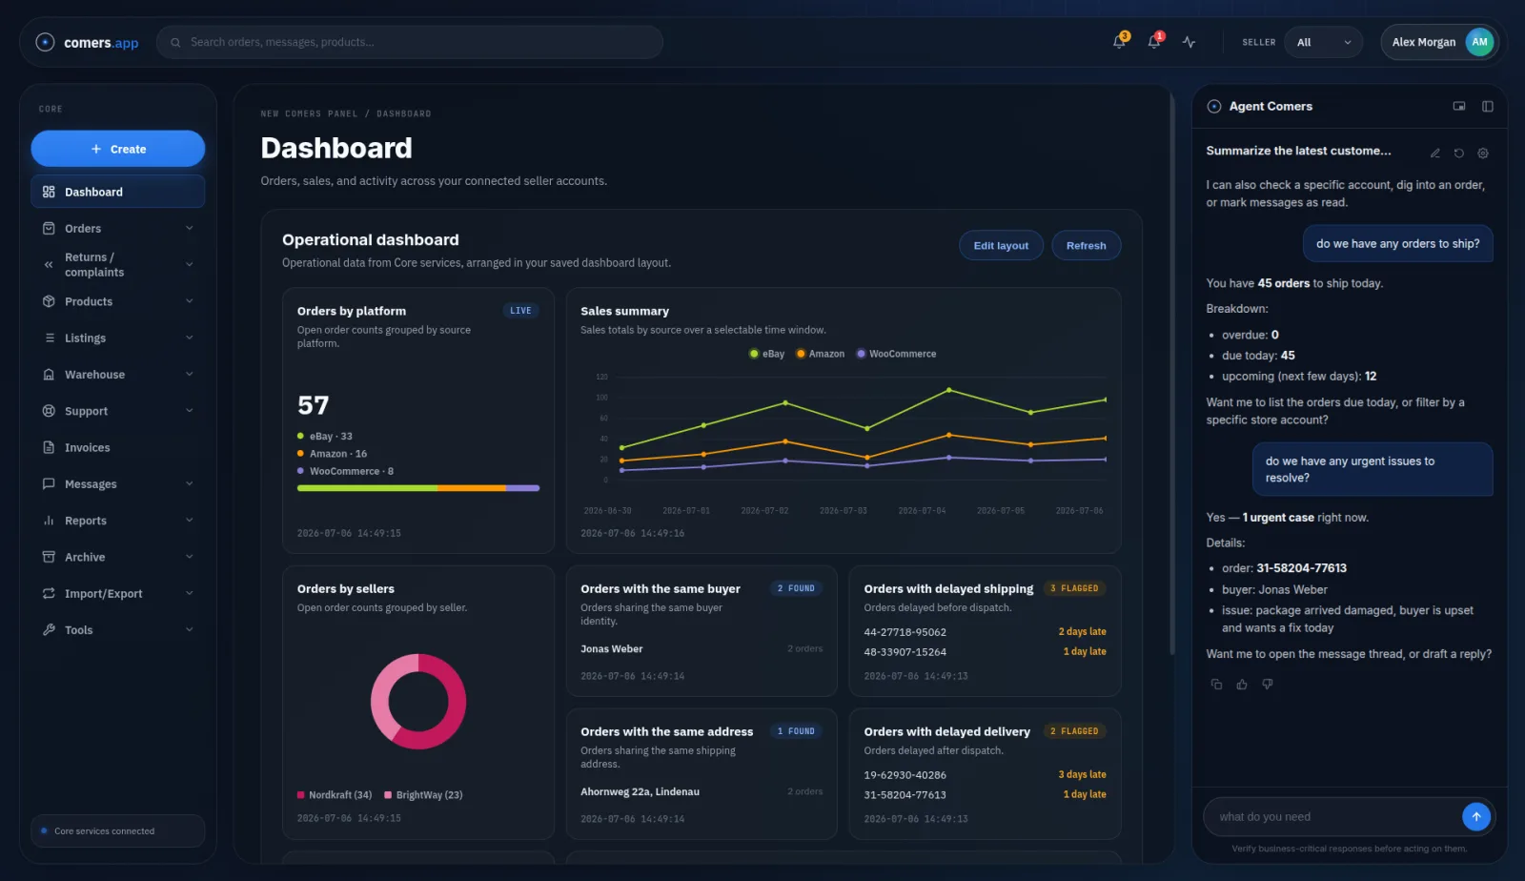Toggle Amazon series in the sales chart legend
This screenshot has width=1525, height=881.
point(821,354)
